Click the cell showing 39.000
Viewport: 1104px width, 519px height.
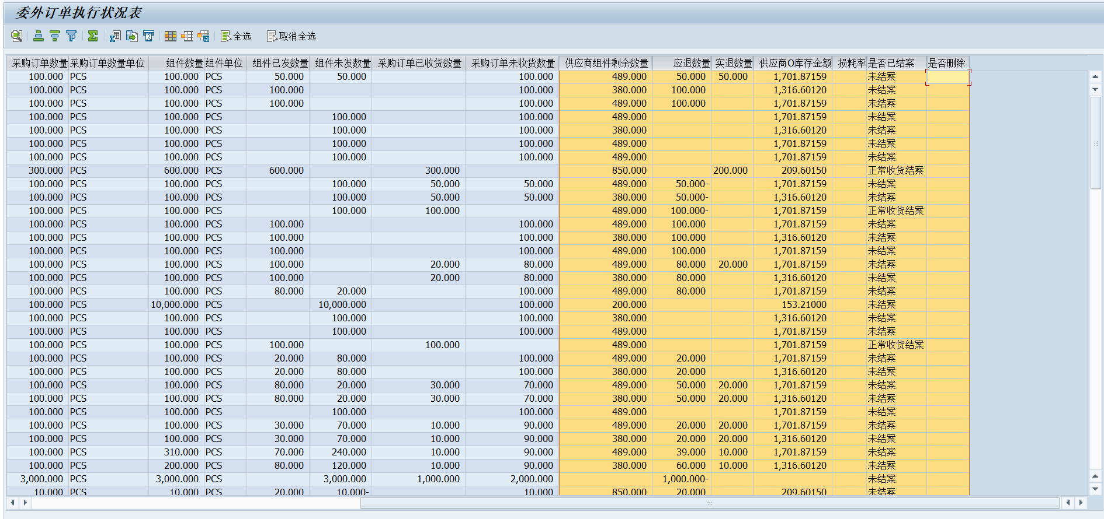tap(682, 452)
